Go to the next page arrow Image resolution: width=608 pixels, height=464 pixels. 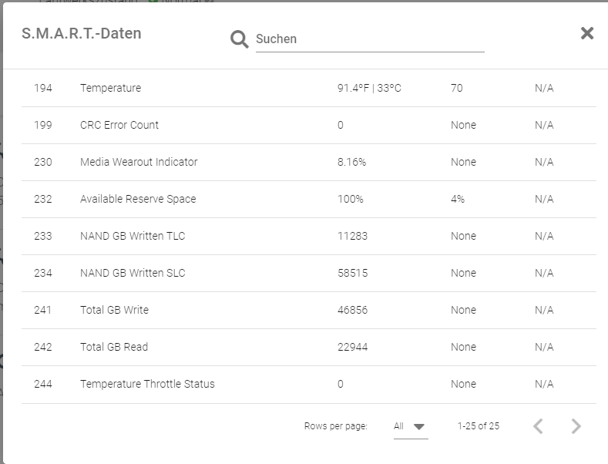576,426
